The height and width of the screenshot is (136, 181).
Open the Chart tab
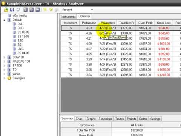pos(79,119)
